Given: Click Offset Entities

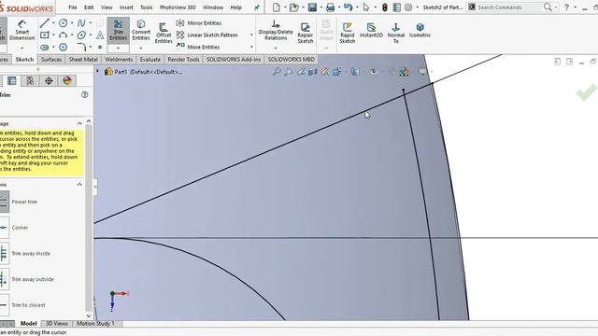Looking at the screenshot, I should 164,33.
